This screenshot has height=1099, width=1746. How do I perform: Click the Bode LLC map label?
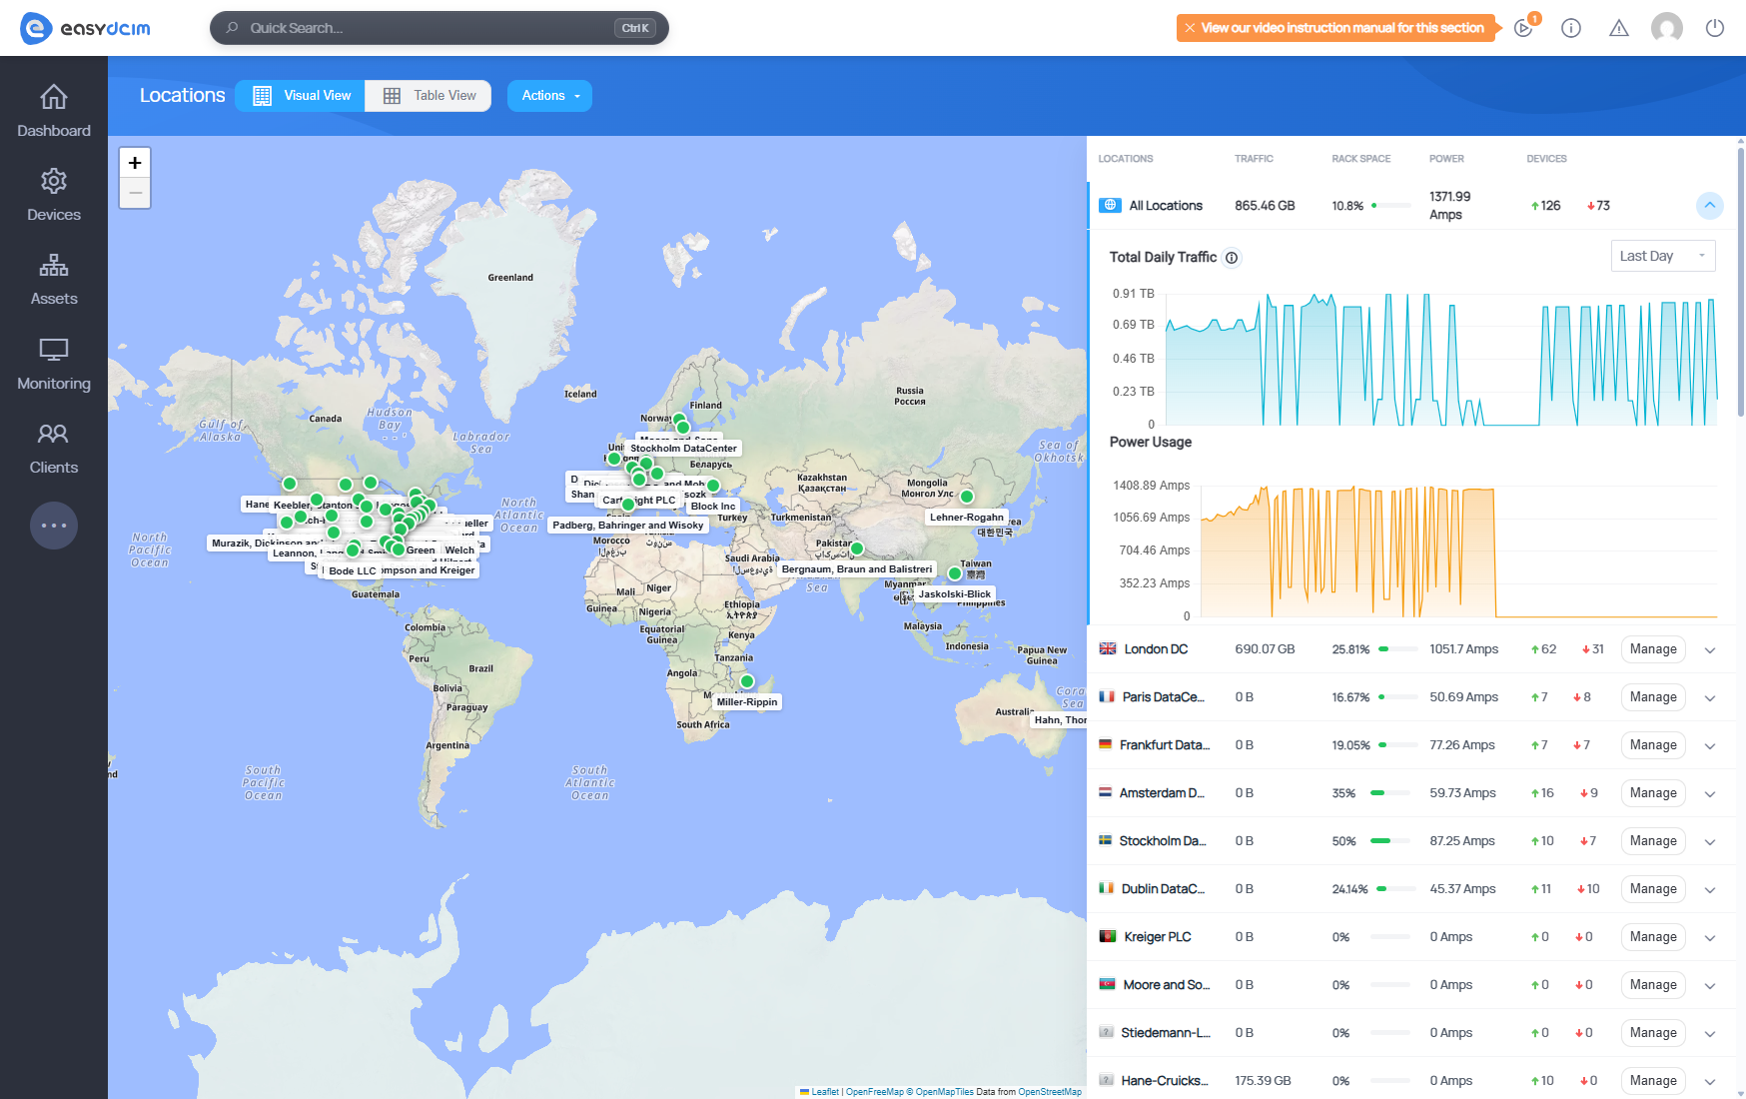point(353,571)
